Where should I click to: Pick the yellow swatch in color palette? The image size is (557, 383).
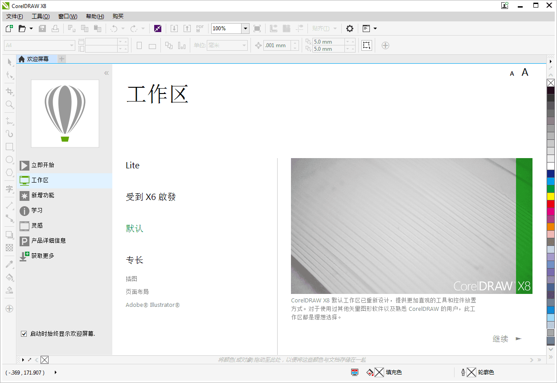551,196
